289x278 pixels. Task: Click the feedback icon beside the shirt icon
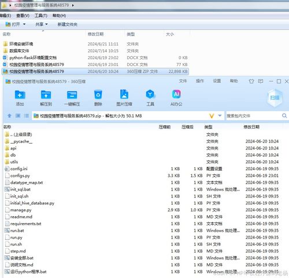tap(261, 81)
